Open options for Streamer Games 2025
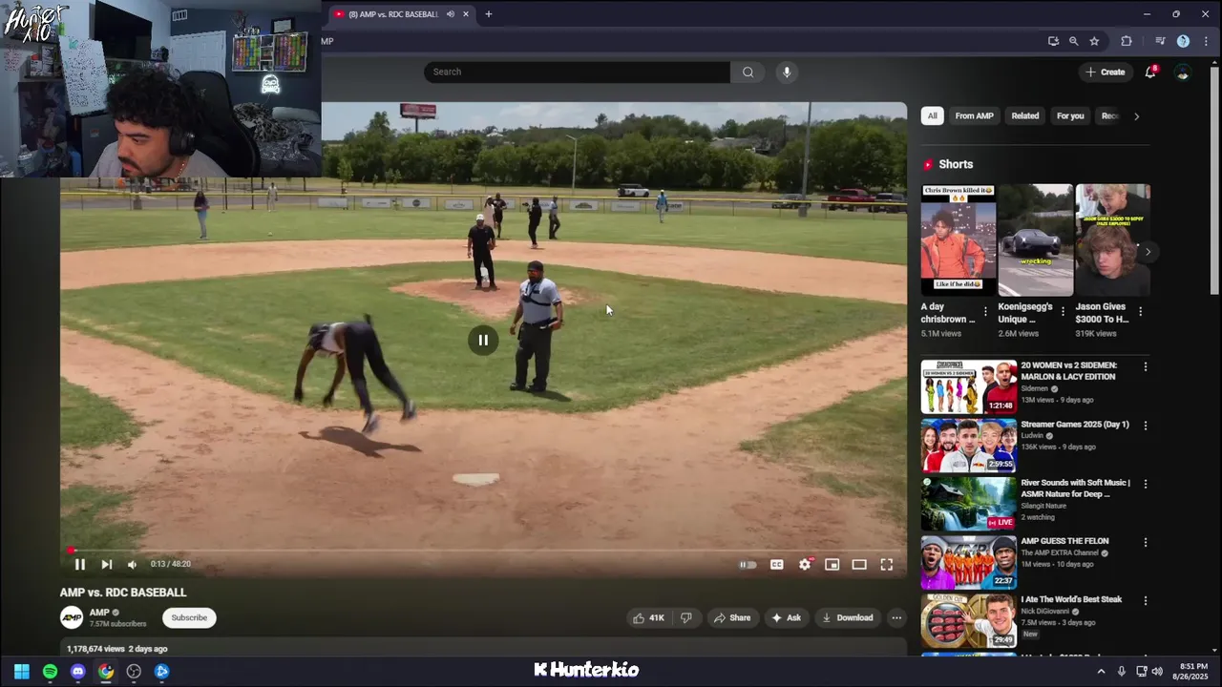The height and width of the screenshot is (687, 1222). point(1145,426)
